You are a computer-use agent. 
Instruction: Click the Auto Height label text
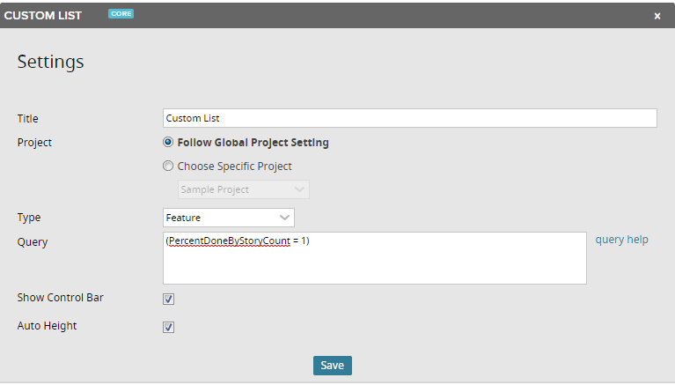(47, 326)
